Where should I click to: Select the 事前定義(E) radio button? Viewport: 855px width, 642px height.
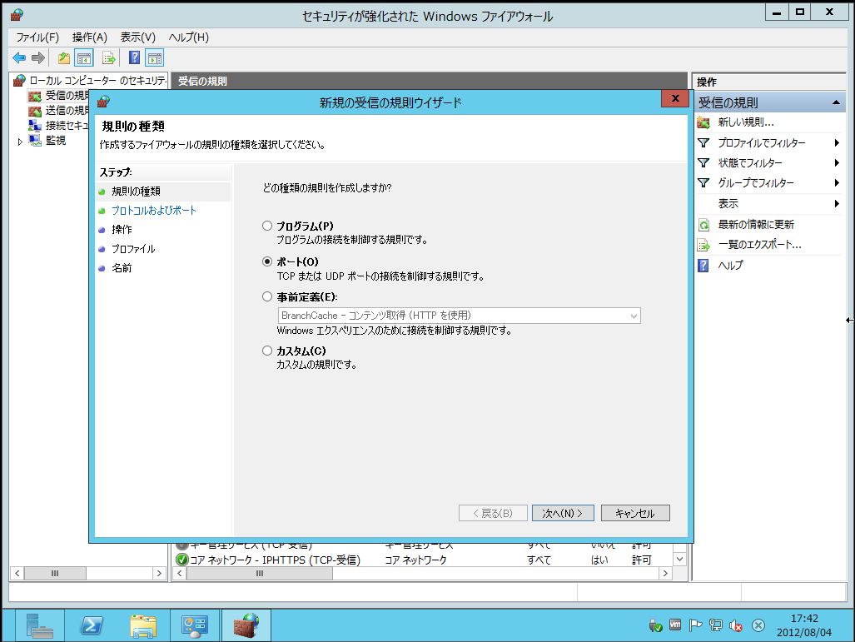coord(267,296)
